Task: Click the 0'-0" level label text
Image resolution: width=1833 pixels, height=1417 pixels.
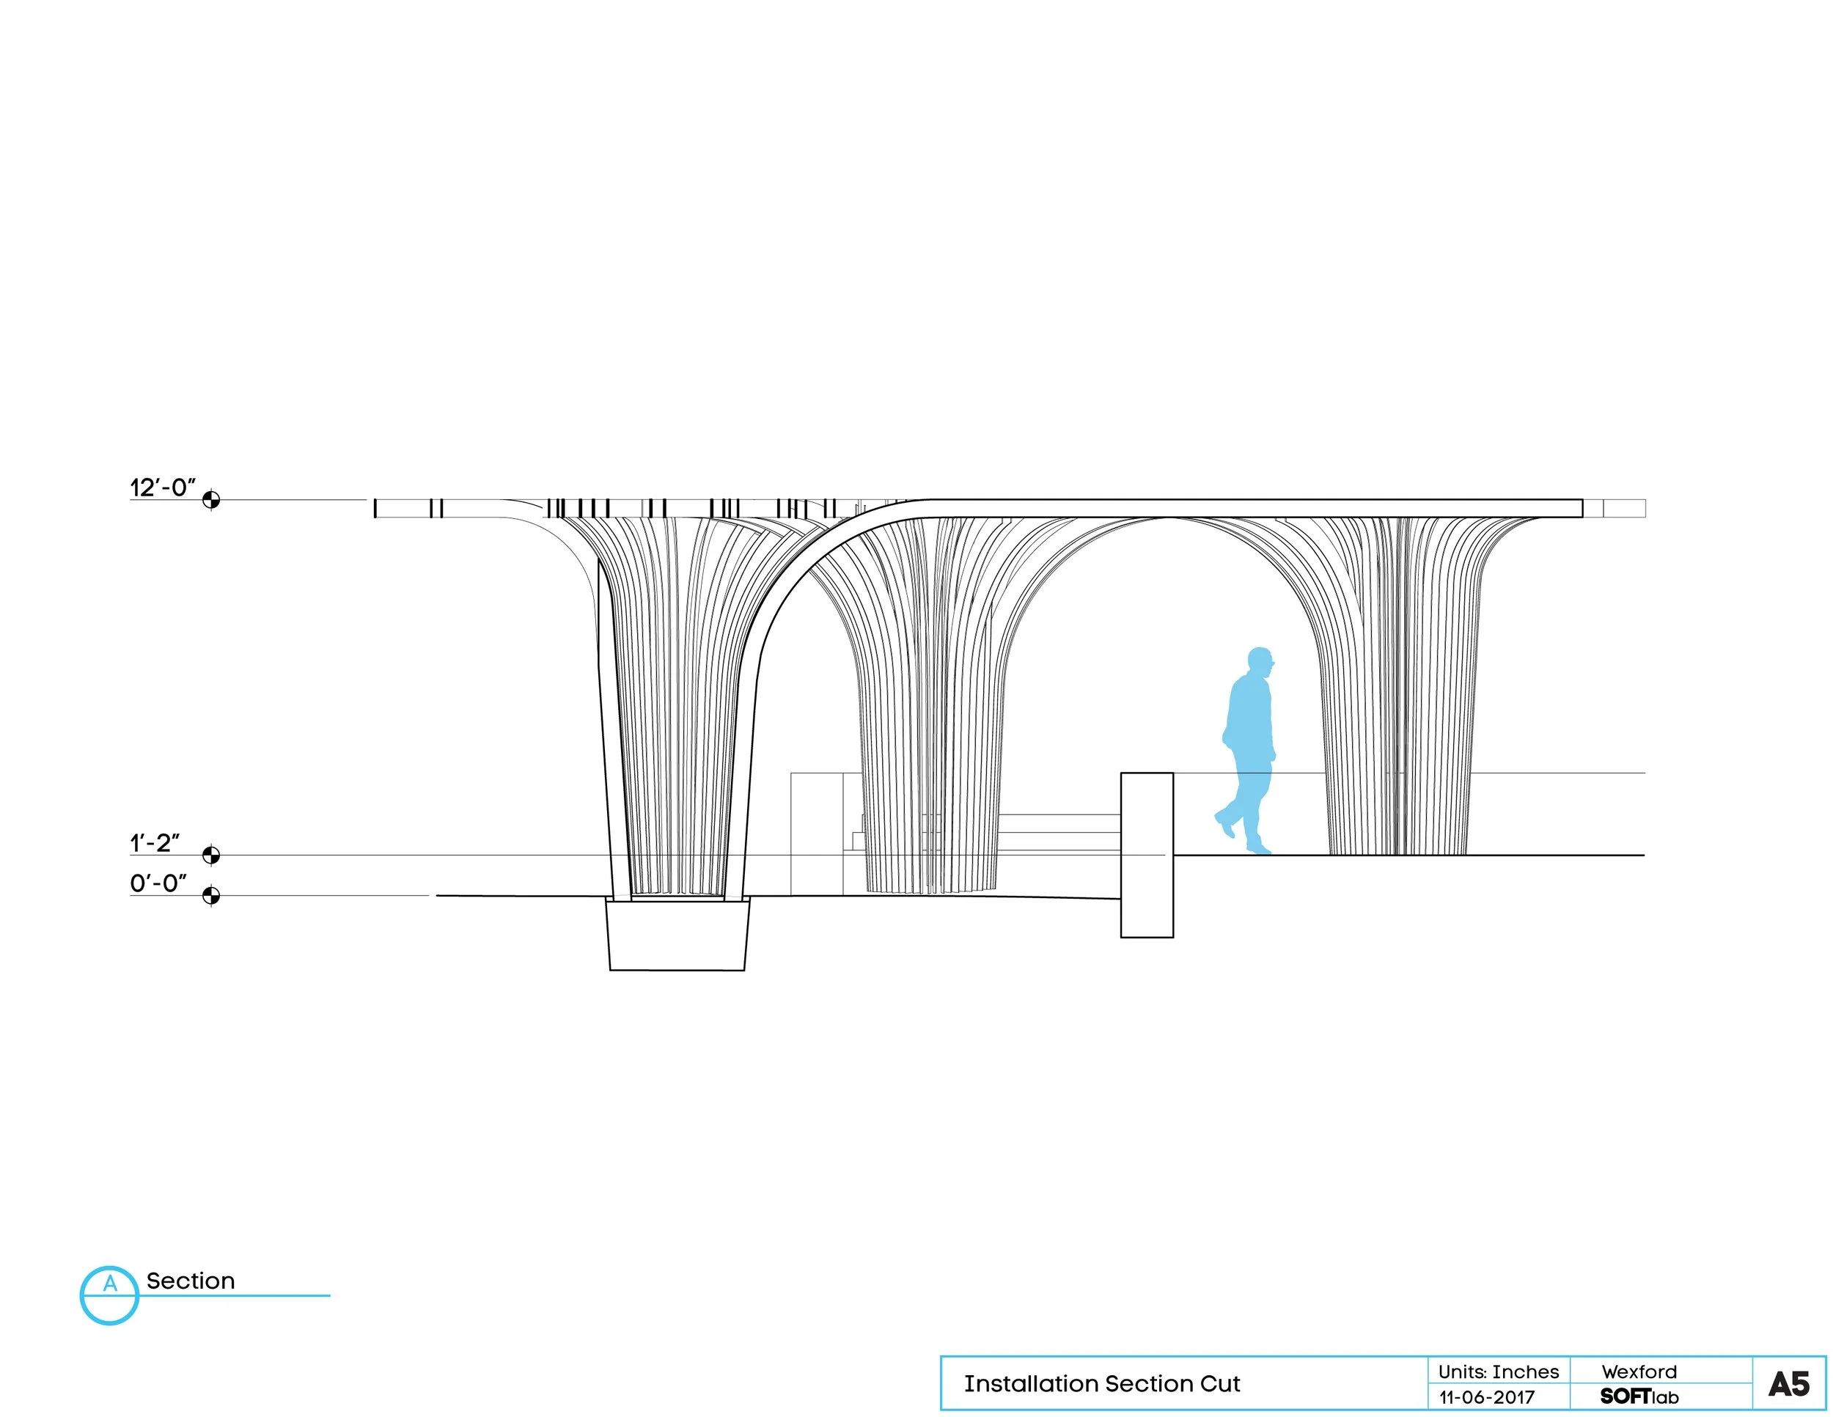Action: (158, 883)
